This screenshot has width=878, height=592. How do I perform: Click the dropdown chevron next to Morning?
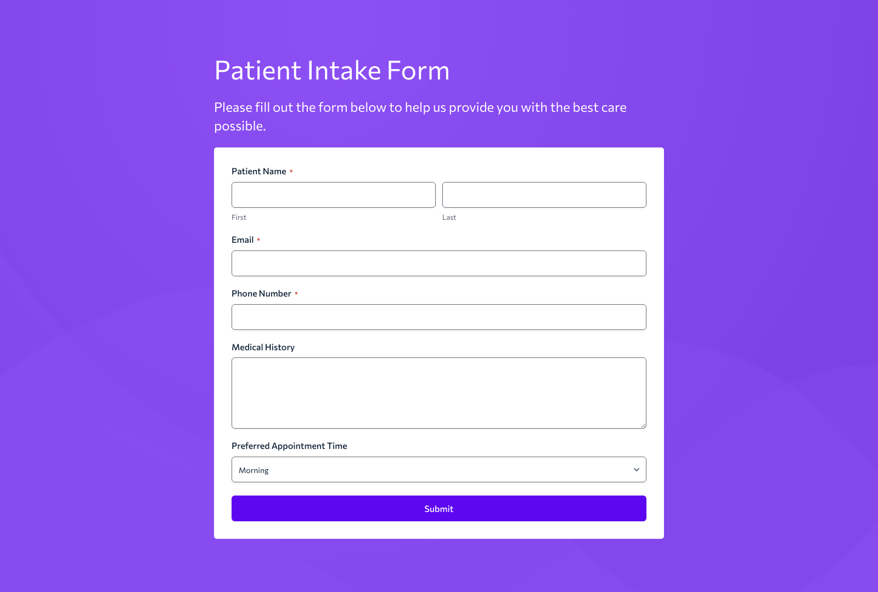636,469
